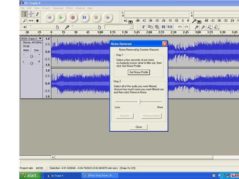Screen dimensions: 239x179
Task: Open the input meter dropdown arrow
Action: click(199, 22)
